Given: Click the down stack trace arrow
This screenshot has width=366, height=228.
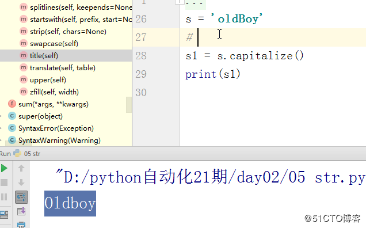Looking at the screenshot, I should (x=21, y=183).
